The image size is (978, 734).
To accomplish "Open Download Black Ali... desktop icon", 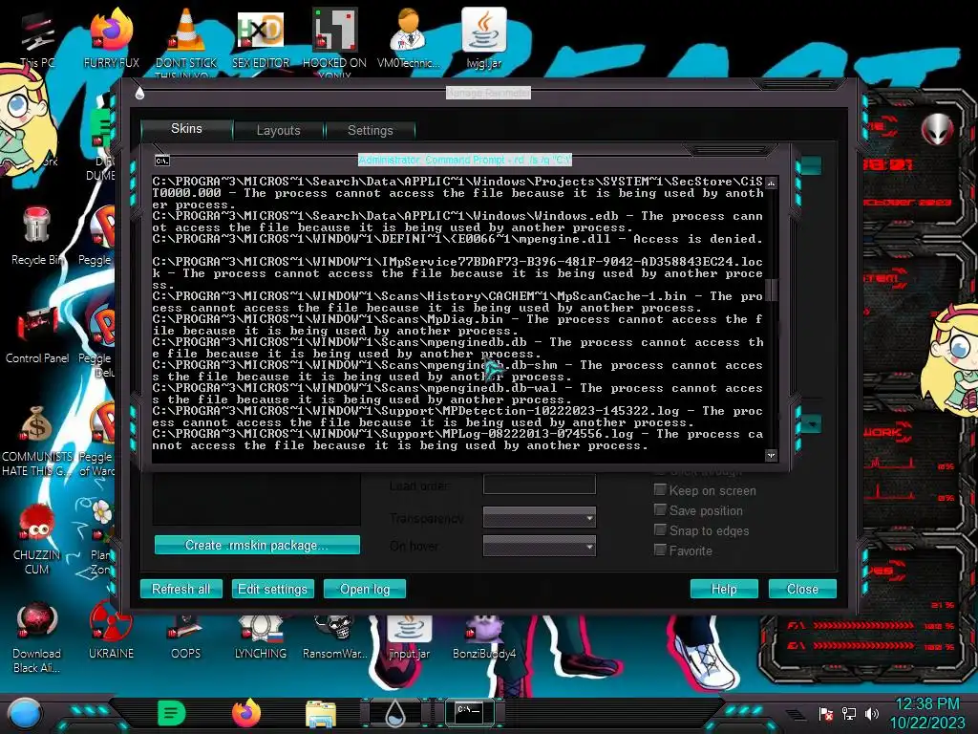I will pyautogui.click(x=36, y=637).
